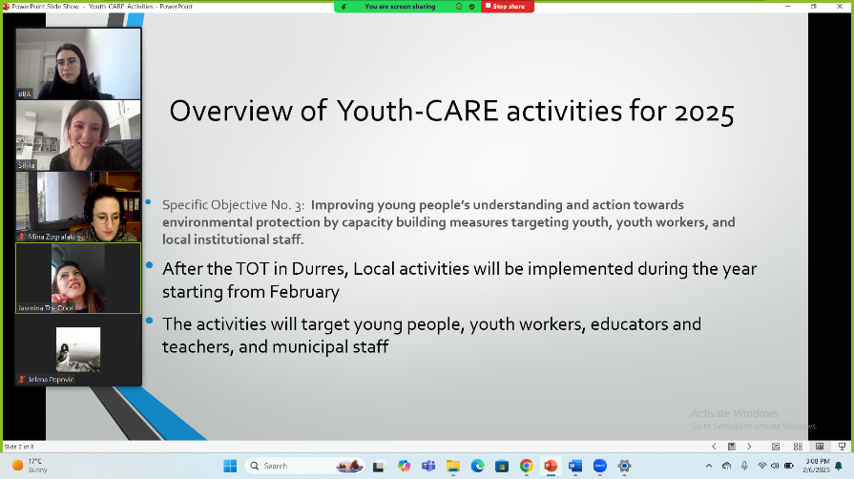
Task: Open Zoom from the taskbar
Action: 600,466
